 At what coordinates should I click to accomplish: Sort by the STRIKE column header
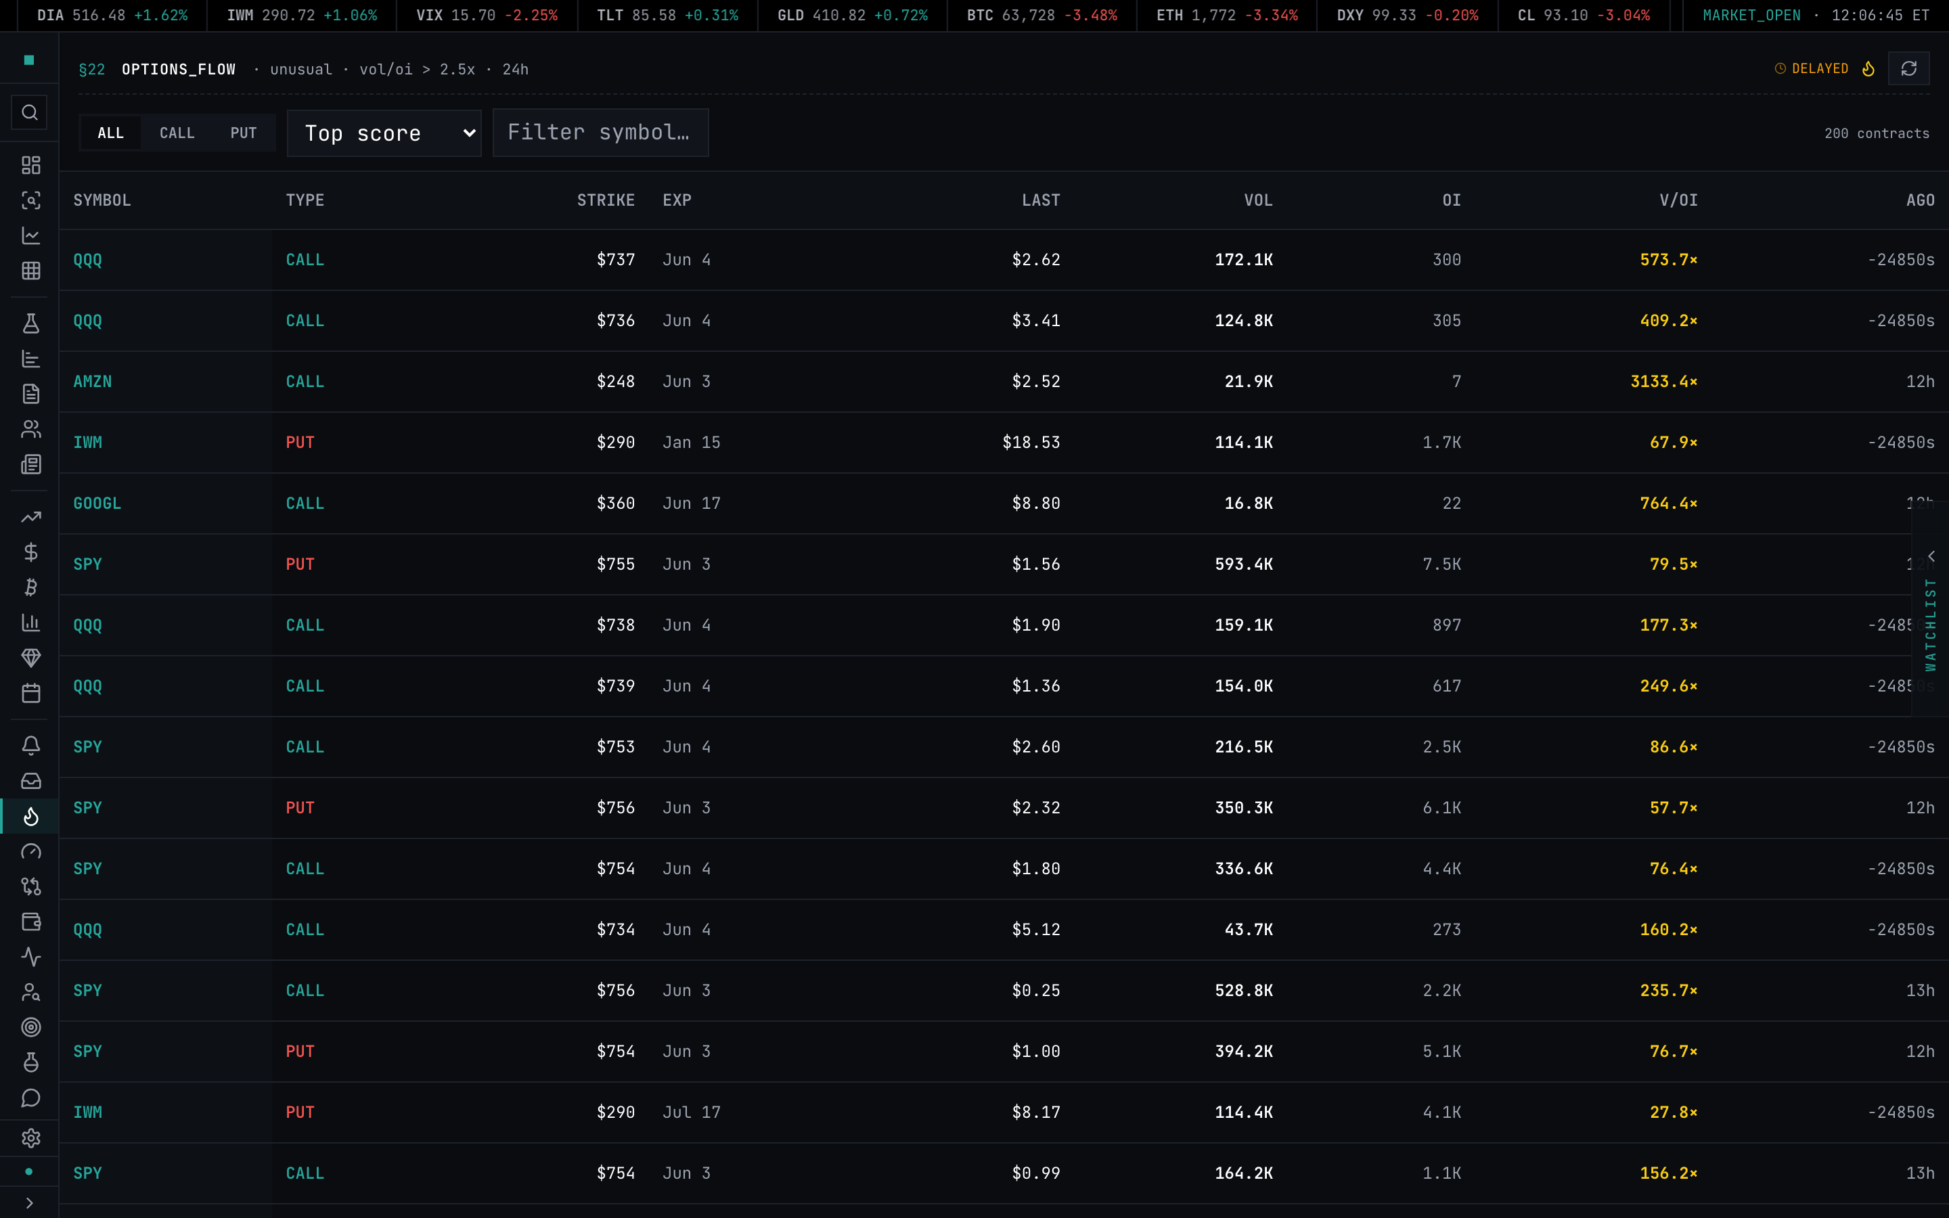pyautogui.click(x=606, y=200)
